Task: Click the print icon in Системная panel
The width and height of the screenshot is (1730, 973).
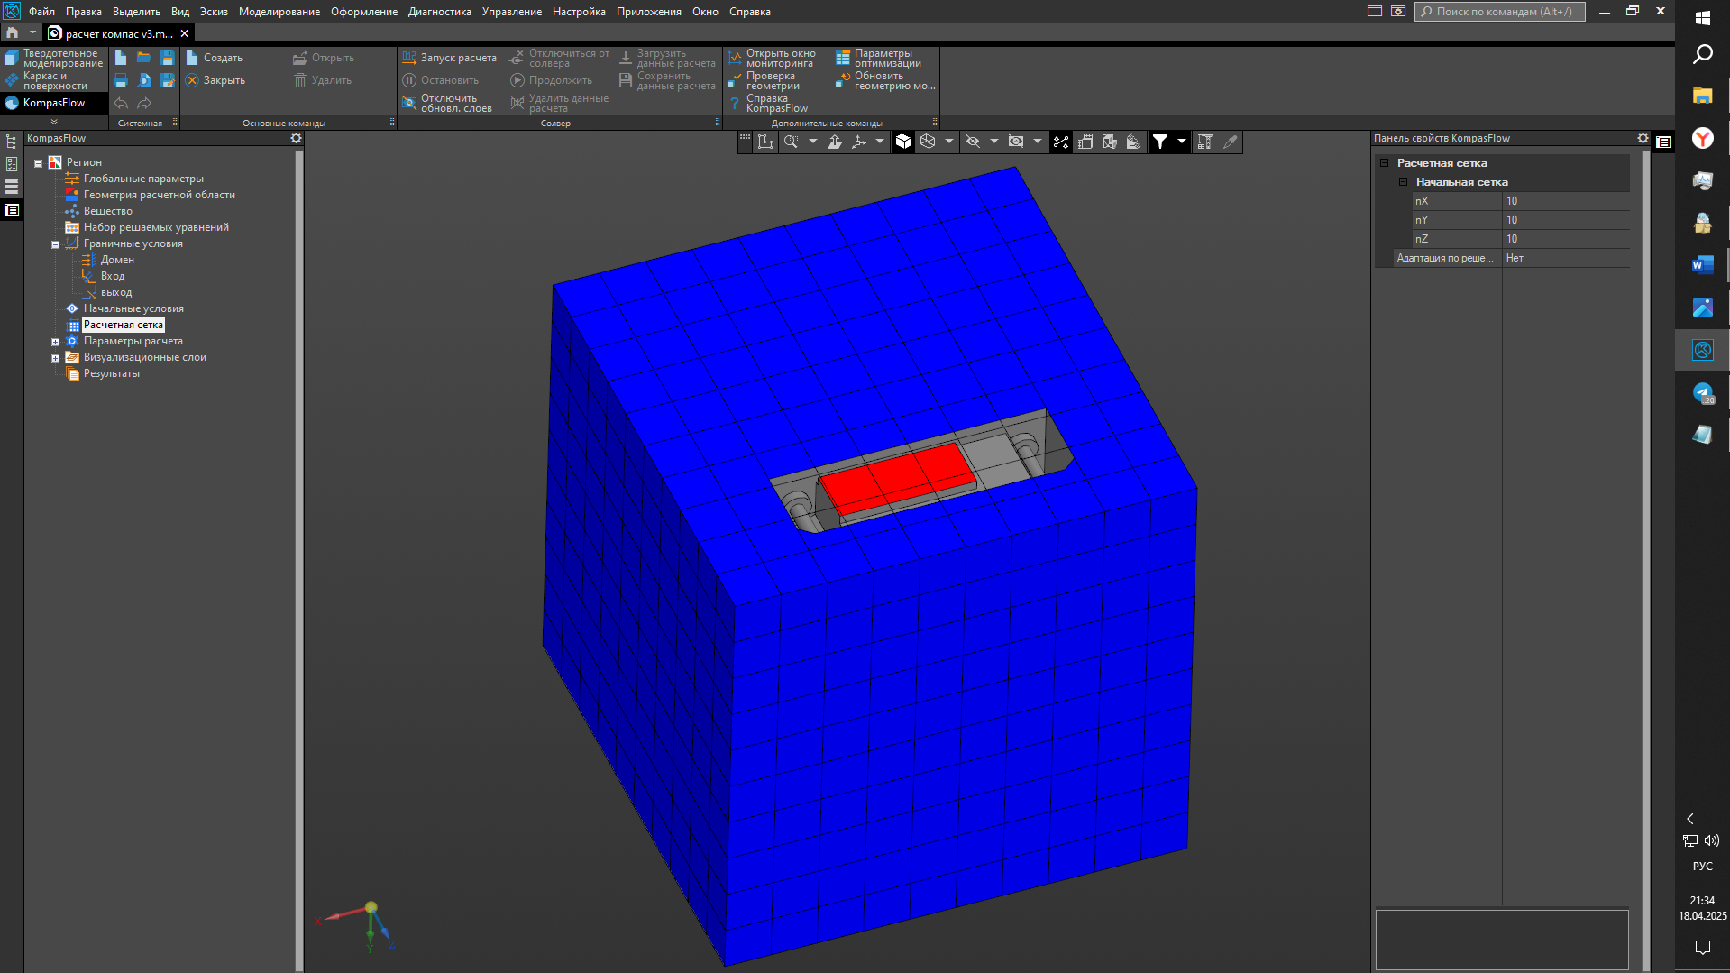Action: [x=121, y=80]
